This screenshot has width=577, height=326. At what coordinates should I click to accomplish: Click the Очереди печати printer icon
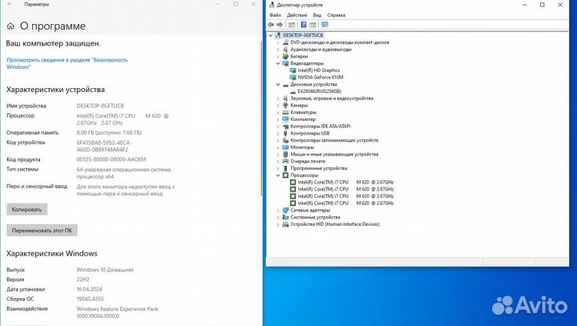point(285,161)
